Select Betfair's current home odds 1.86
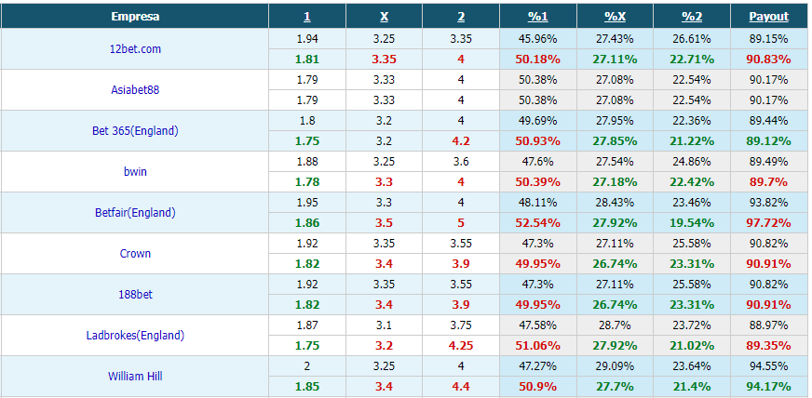Image resolution: width=812 pixels, height=398 pixels. [x=307, y=223]
